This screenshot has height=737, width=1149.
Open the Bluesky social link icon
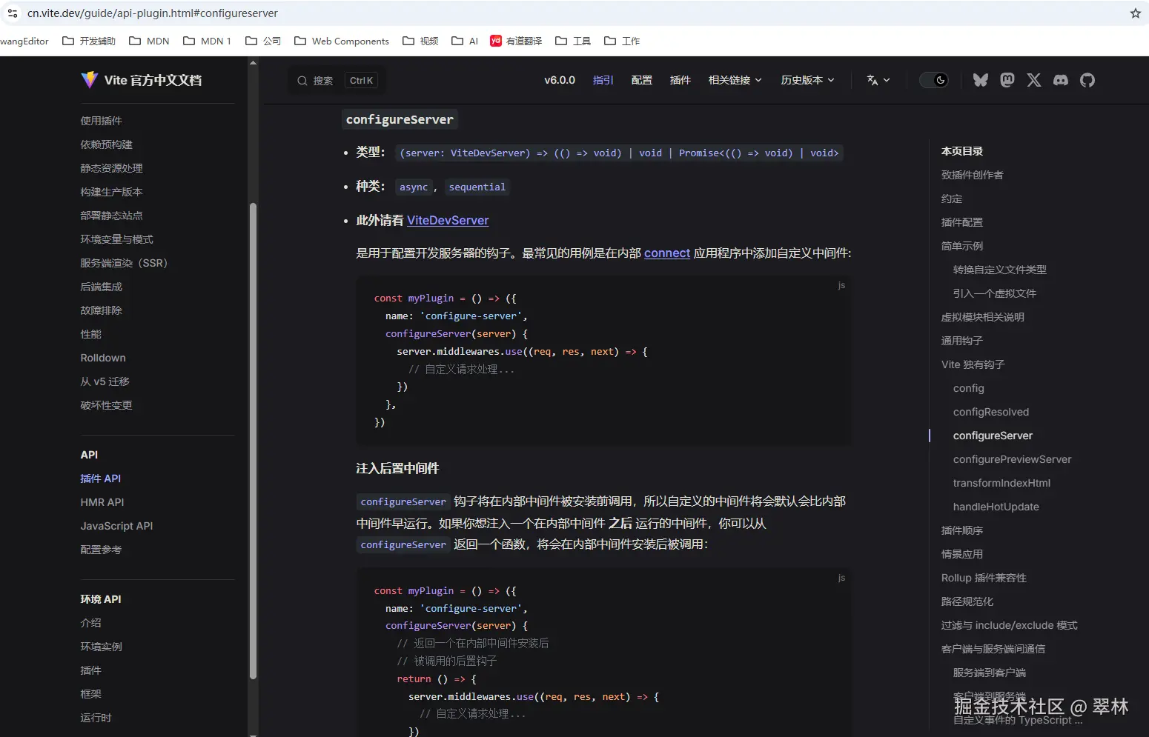tap(981, 80)
